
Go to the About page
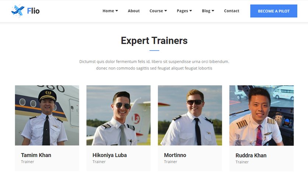(134, 11)
